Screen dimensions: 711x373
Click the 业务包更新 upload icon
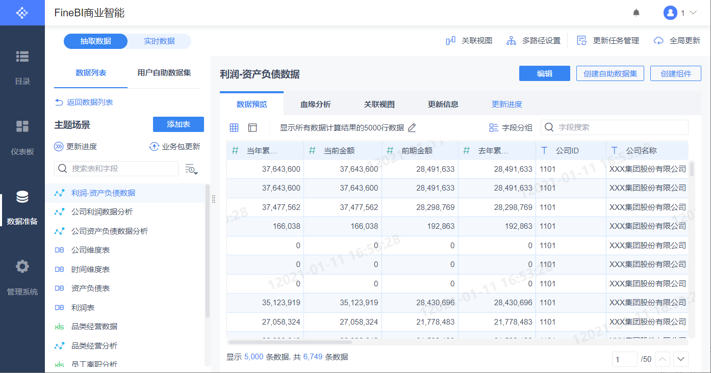pyautogui.click(x=154, y=147)
